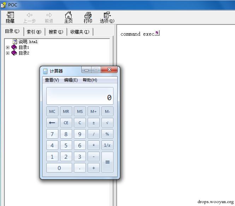Select the 说明.html topic in the tree
This screenshot has height=206, width=235.
(28, 42)
